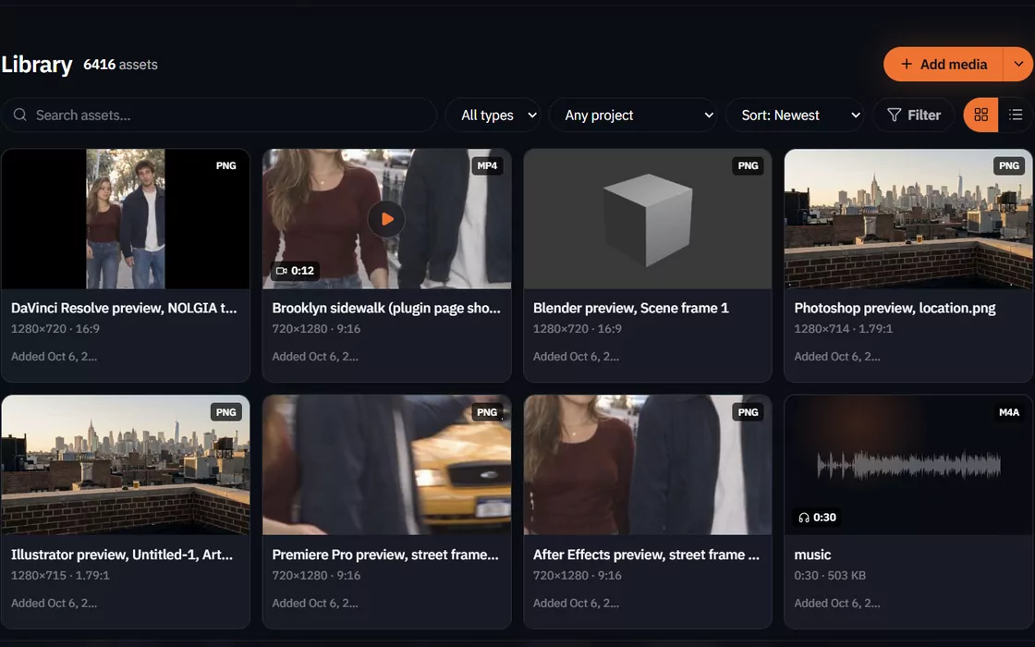Image resolution: width=1035 pixels, height=647 pixels.
Task: Open the music waveform thumbnail
Action: point(908,465)
